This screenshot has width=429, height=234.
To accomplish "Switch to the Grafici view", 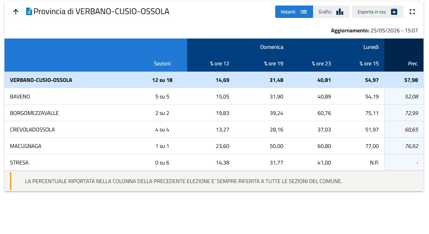I will (x=331, y=12).
